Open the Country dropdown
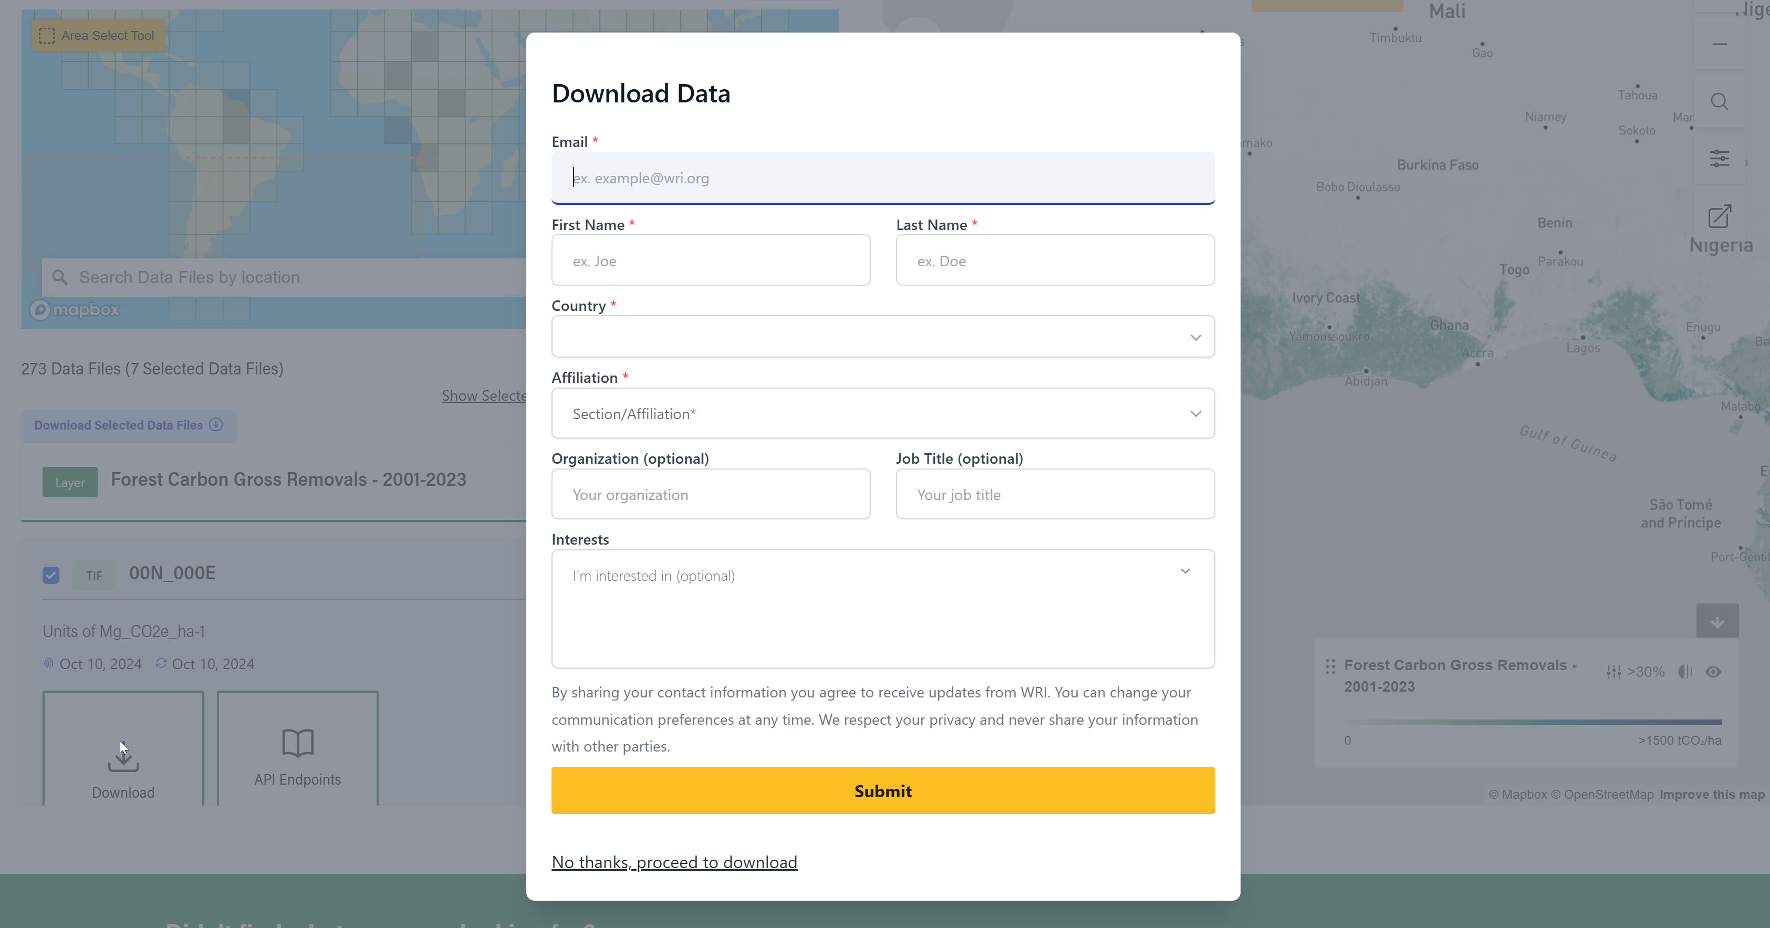This screenshot has height=928, width=1770. click(882, 337)
